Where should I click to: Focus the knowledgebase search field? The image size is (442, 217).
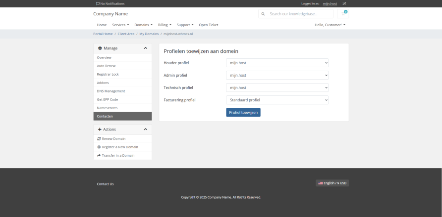300,14
